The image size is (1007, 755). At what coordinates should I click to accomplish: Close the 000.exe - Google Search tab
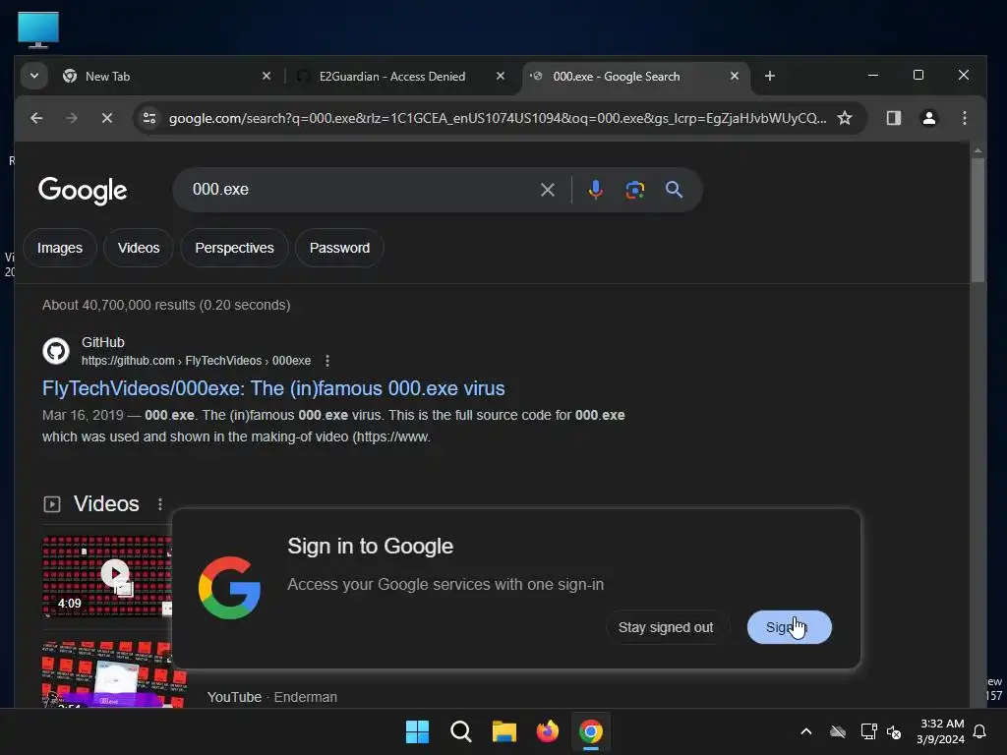pos(734,76)
